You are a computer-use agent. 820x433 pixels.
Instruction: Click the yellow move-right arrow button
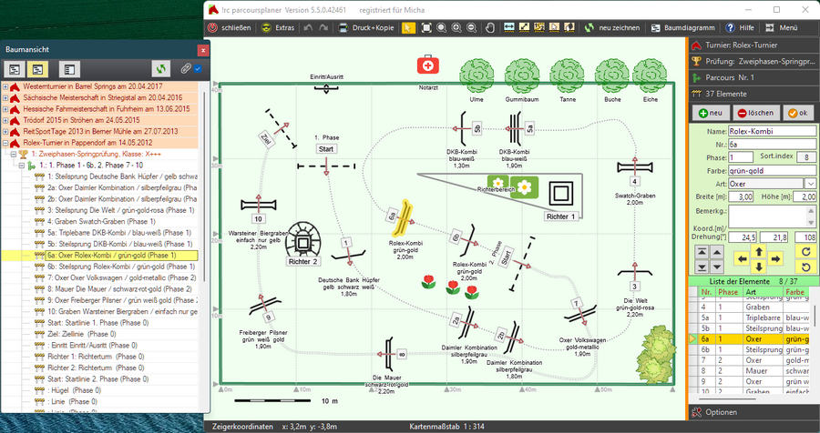pos(775,259)
